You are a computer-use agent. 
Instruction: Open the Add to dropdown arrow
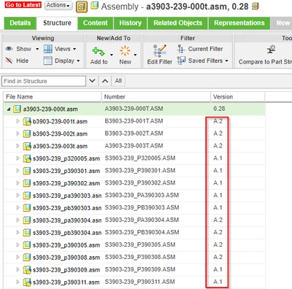tap(112, 55)
